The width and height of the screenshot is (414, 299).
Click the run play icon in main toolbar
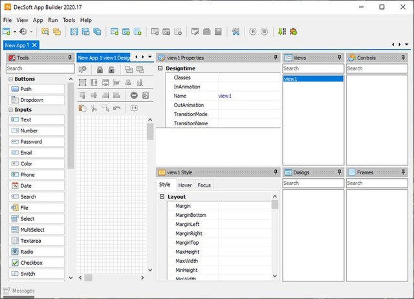pyautogui.click(x=253, y=31)
